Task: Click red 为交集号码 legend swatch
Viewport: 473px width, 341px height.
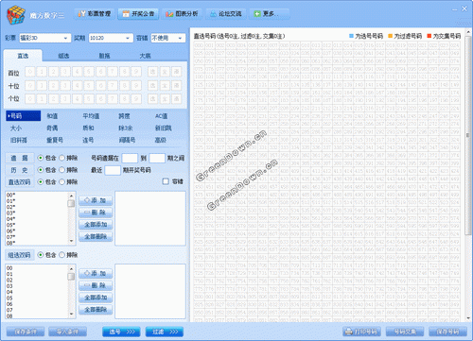Action: pyautogui.click(x=429, y=36)
